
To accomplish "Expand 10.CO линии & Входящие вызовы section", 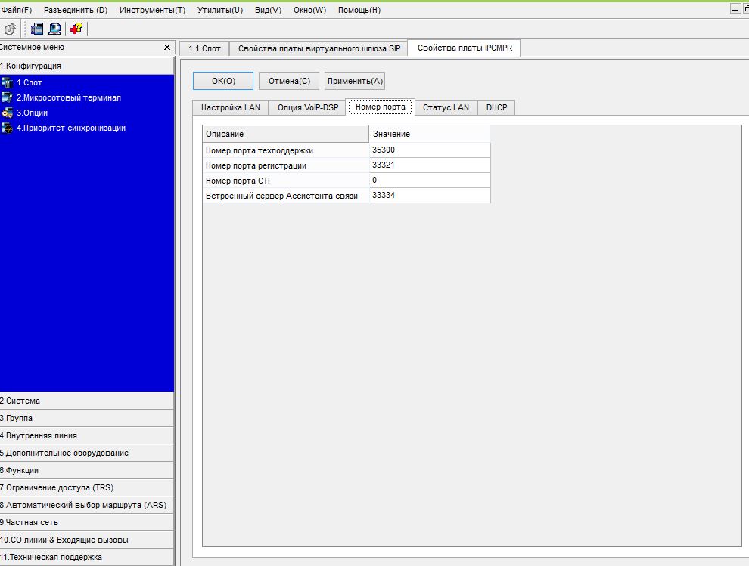I will 87,540.
